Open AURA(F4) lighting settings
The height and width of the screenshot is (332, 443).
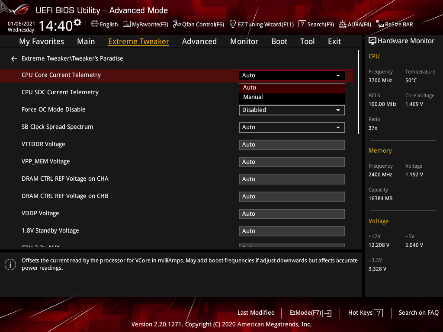(355, 24)
